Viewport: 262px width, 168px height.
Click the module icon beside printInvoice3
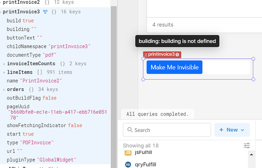[45, 12]
